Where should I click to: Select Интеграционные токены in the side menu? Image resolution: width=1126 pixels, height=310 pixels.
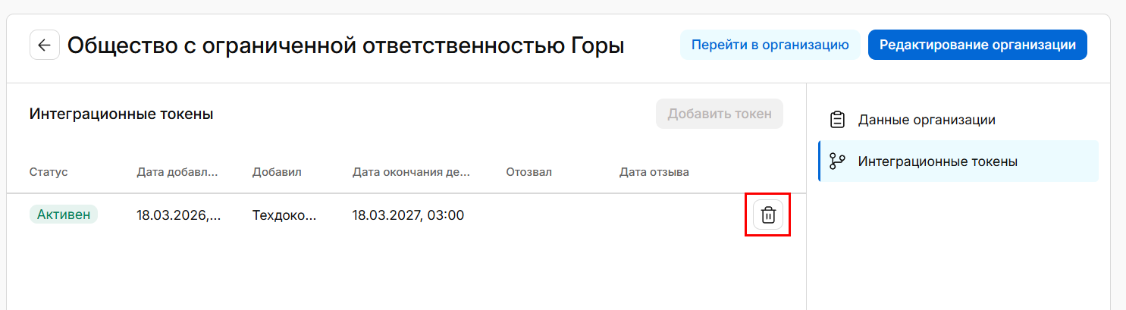click(x=937, y=161)
